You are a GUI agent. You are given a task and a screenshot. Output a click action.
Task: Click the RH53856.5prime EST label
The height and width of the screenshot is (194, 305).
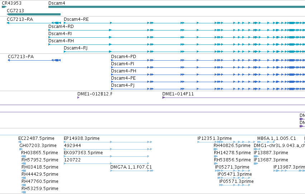coord(232,160)
